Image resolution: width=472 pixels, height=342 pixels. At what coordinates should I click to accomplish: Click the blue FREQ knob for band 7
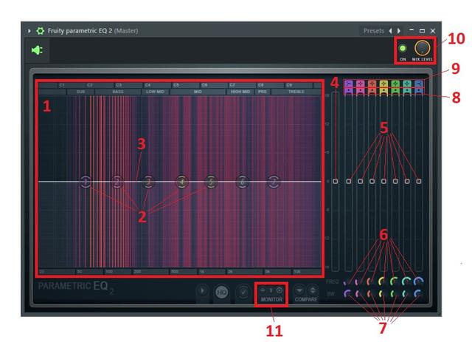coord(419,281)
